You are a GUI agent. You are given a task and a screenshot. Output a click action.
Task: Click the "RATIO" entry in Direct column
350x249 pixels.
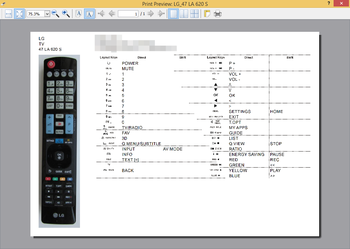tap(235, 149)
